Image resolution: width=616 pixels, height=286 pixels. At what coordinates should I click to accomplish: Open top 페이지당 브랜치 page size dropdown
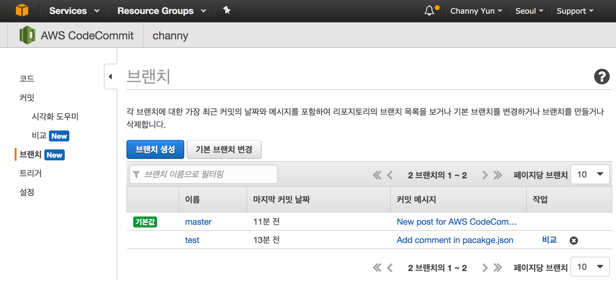(x=590, y=174)
